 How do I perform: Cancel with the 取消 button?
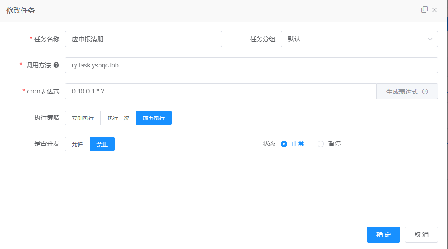pos(421,235)
